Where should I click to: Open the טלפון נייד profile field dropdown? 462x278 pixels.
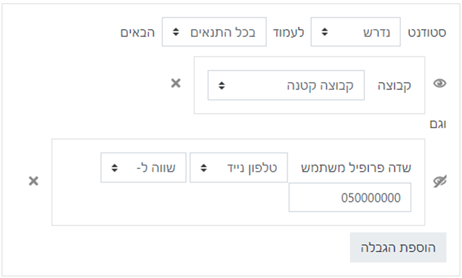click(238, 167)
